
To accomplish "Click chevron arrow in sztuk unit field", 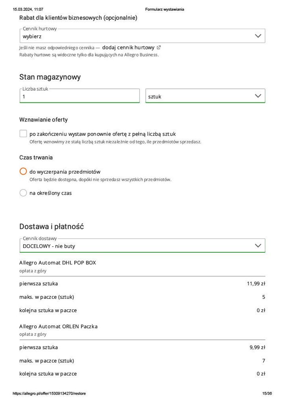I will click(x=258, y=96).
